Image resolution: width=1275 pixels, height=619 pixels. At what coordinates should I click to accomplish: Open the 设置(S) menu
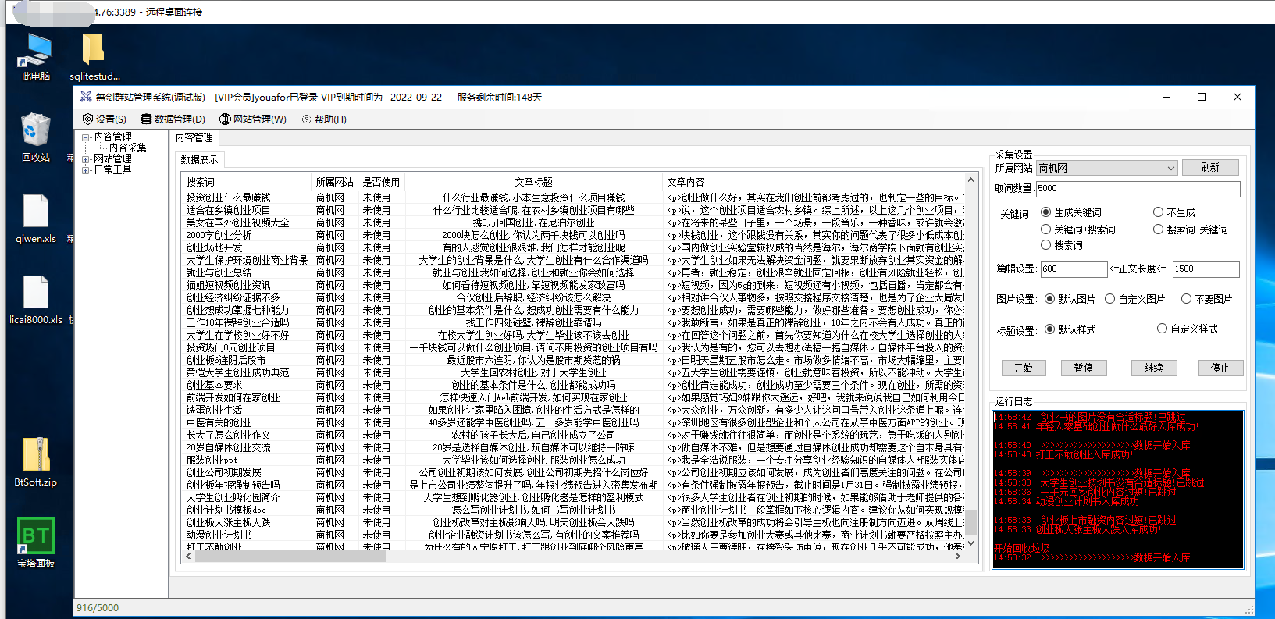coord(105,119)
